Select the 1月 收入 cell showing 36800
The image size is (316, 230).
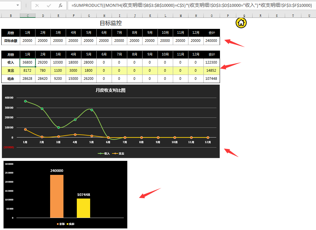[28, 63]
